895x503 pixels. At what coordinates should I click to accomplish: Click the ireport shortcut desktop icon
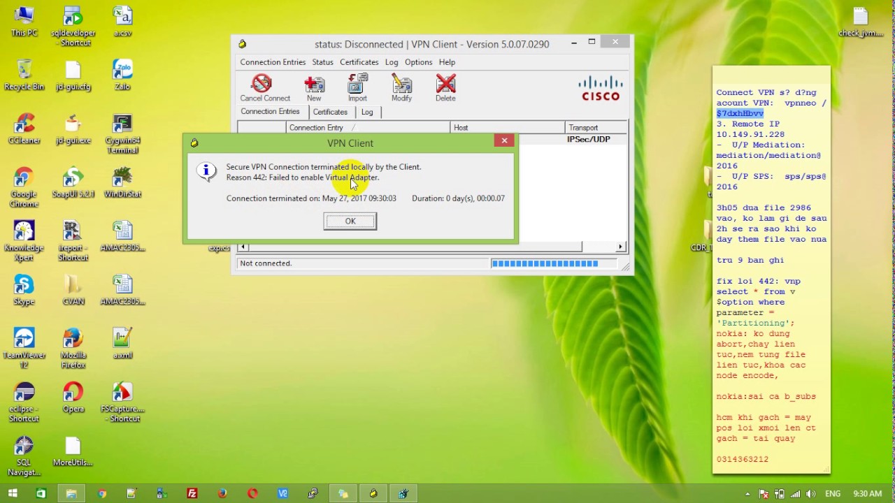(73, 241)
